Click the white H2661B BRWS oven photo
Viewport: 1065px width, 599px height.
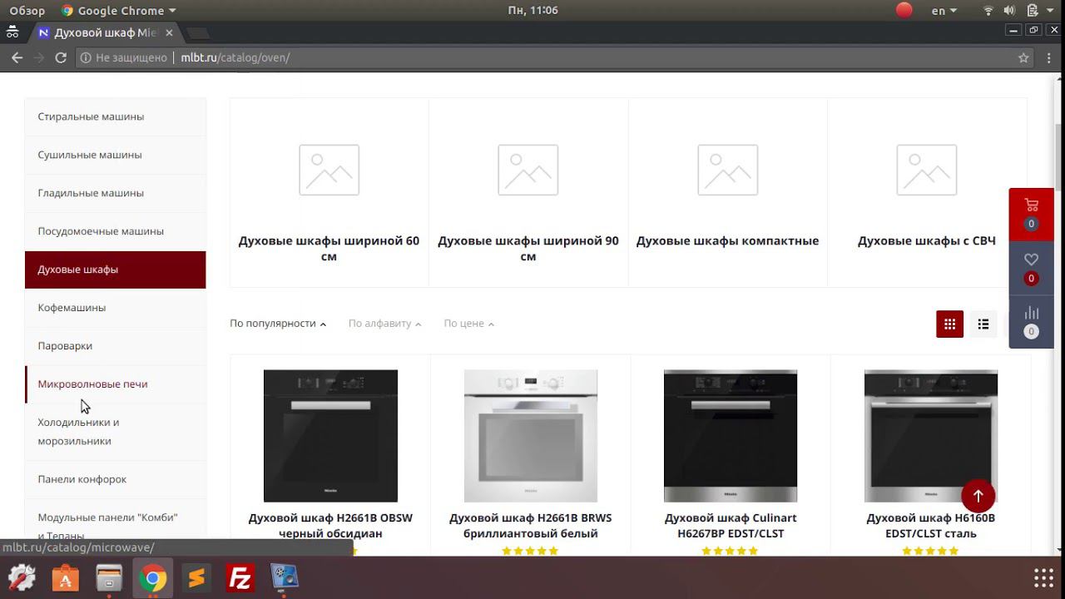click(531, 436)
